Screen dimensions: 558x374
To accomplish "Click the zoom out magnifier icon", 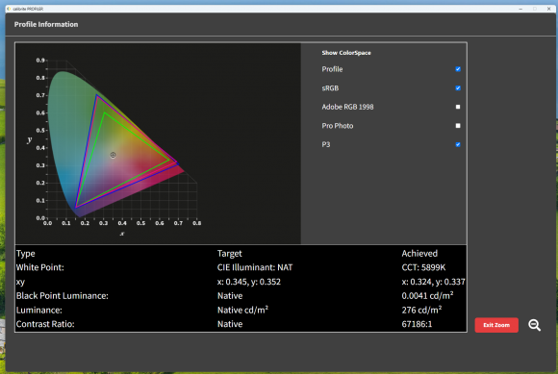I will pos(534,325).
